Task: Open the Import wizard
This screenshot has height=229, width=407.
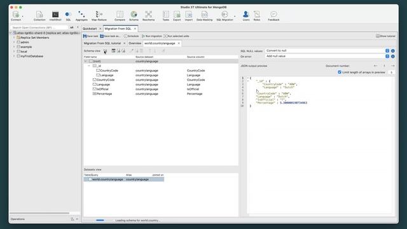Action: click(189, 15)
